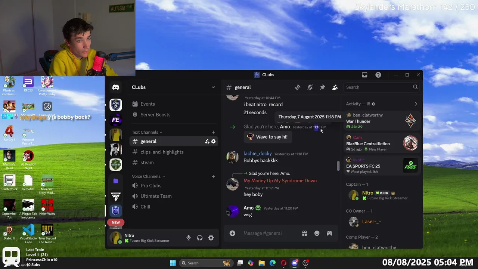
Task: Open the BlazBlue Centralfiction activity card
Action: click(x=382, y=143)
